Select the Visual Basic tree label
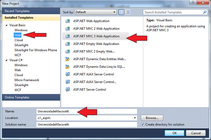 coord(18,25)
